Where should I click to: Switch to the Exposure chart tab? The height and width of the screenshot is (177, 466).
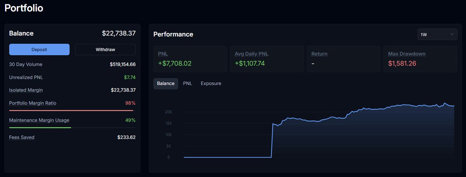coord(211,83)
